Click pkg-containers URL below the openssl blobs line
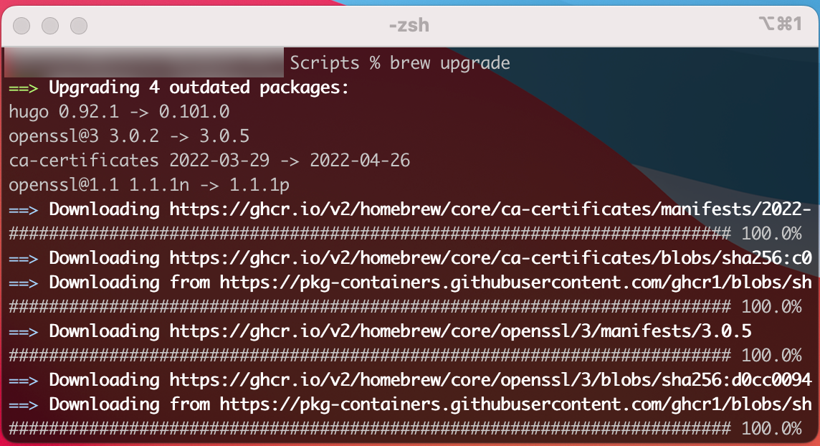This screenshot has width=820, height=446. coord(515,404)
